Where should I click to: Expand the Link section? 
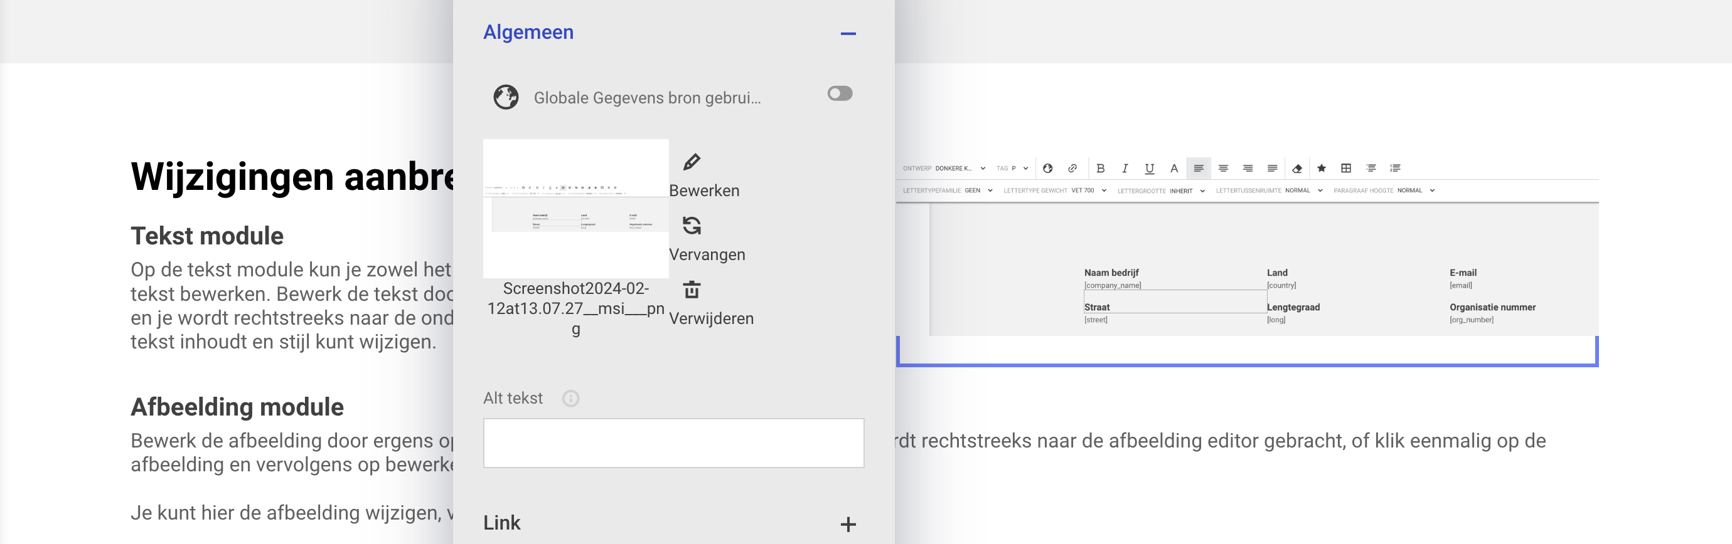[848, 524]
